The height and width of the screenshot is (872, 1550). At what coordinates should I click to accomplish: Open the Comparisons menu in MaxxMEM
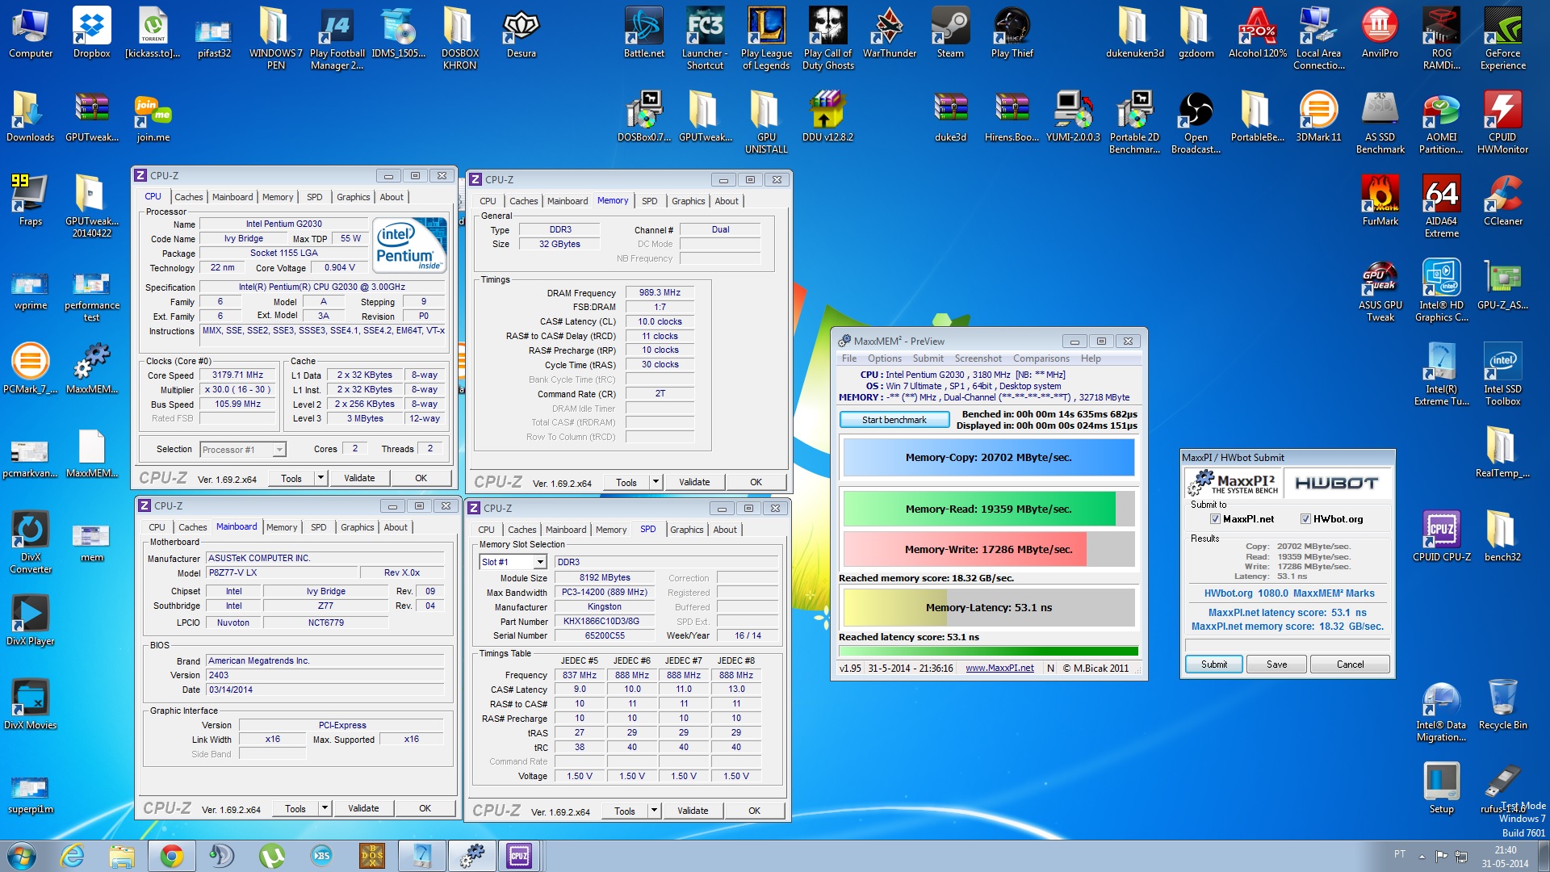point(1041,358)
